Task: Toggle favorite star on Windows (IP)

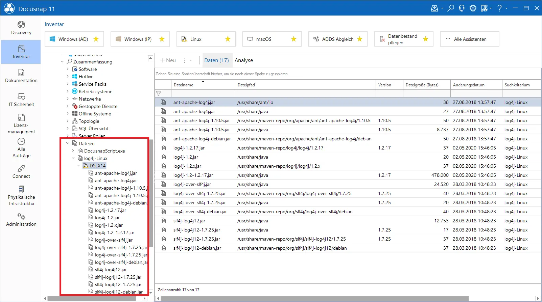Action: (162, 39)
